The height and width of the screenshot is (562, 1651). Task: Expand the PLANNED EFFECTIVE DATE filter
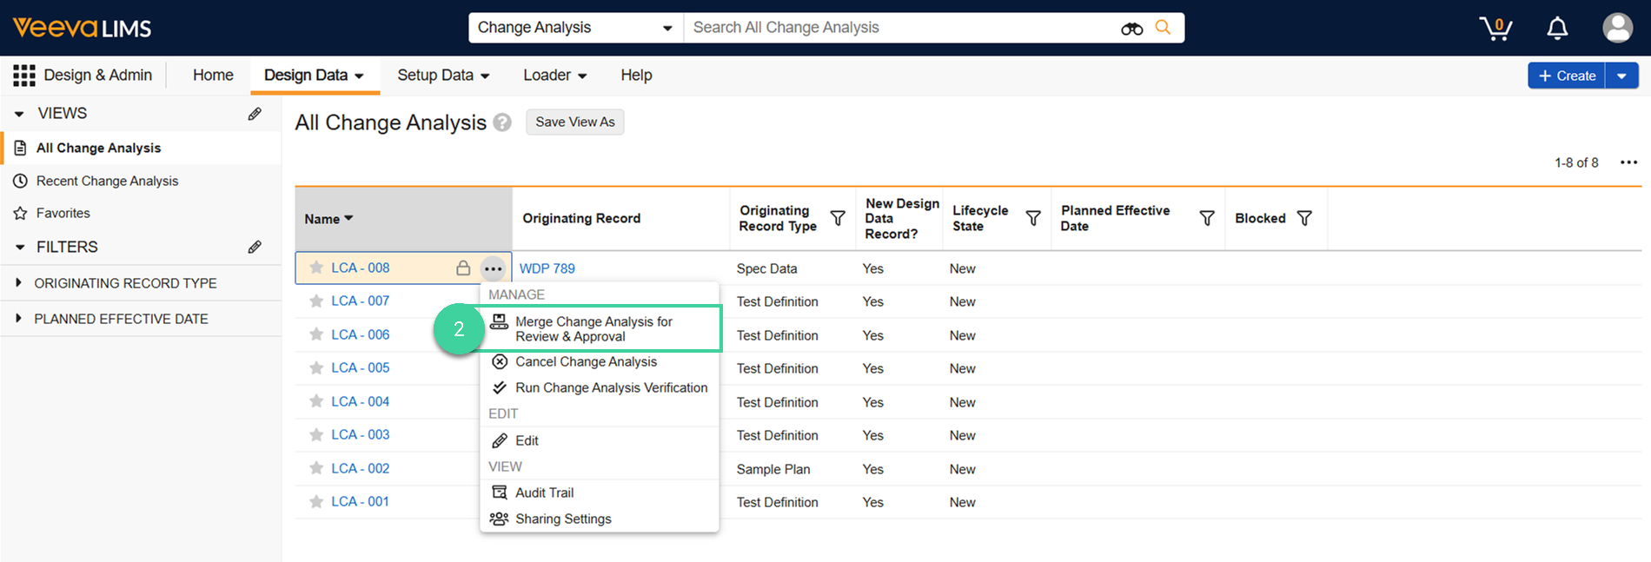(19, 319)
